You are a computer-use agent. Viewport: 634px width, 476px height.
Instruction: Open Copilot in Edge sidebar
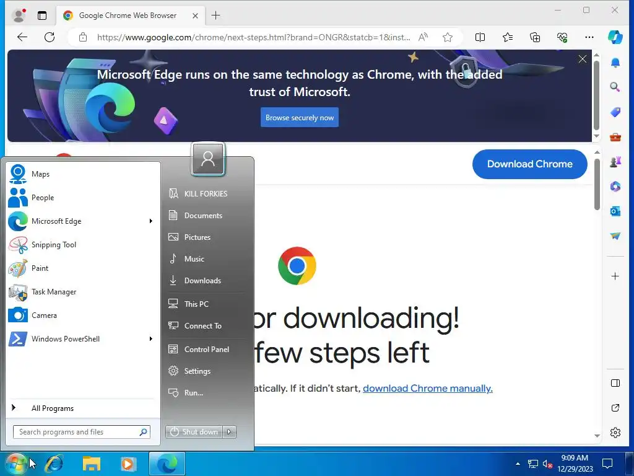point(615,37)
